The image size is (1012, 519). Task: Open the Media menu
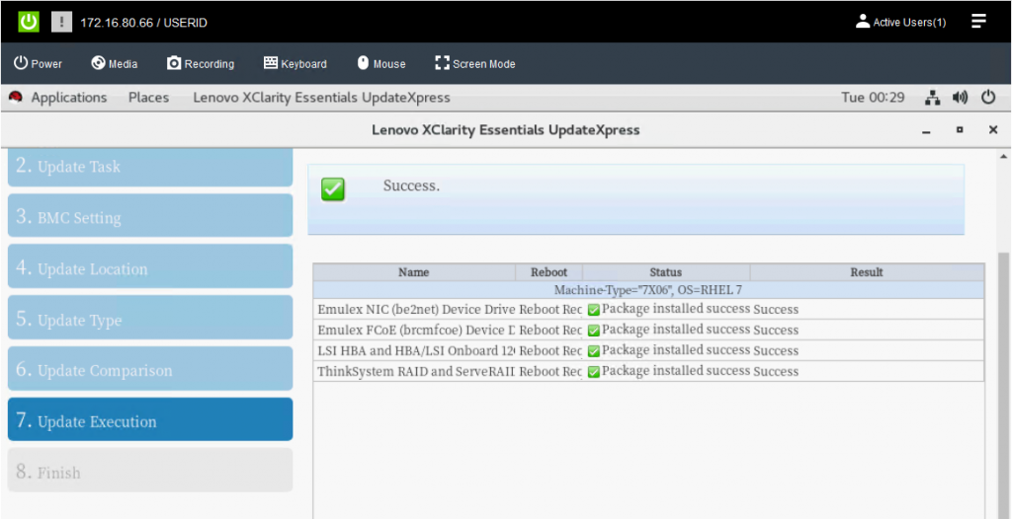click(x=115, y=63)
